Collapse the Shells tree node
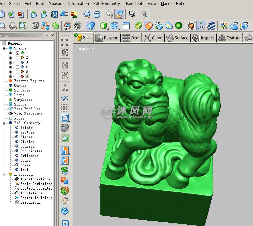This screenshot has height=226, width=253. 5,48
